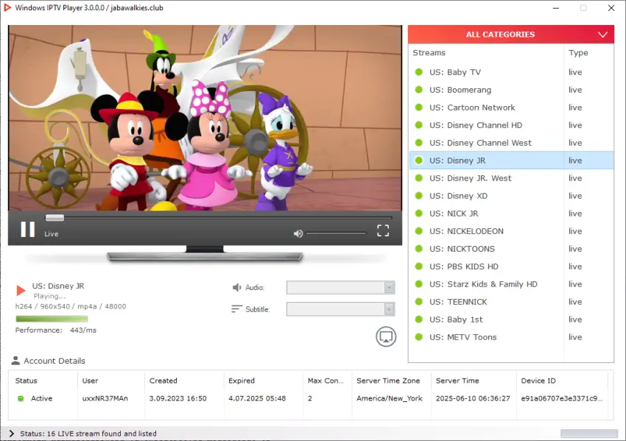Click green status dot of US: METV Toons
This screenshot has width=626, height=441.
coord(419,337)
